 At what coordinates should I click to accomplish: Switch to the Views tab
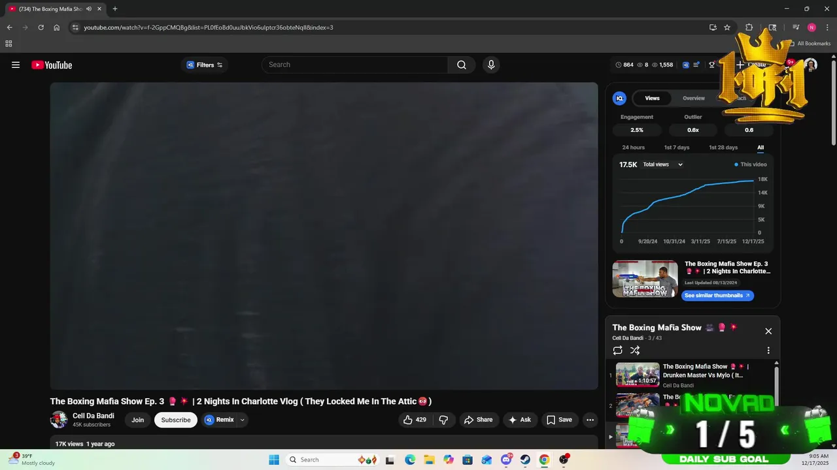click(652, 98)
